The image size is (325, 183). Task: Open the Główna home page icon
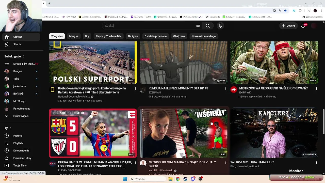(x=7, y=37)
